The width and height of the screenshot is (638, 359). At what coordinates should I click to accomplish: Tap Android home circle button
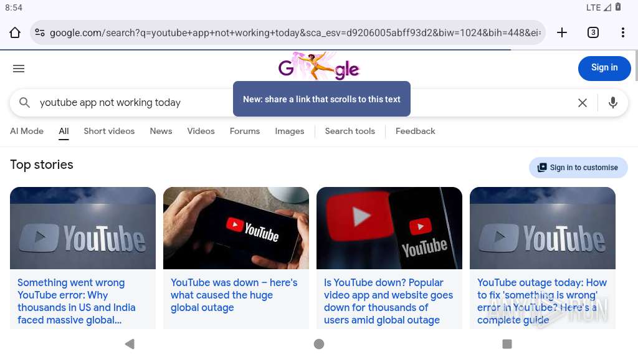(319, 344)
